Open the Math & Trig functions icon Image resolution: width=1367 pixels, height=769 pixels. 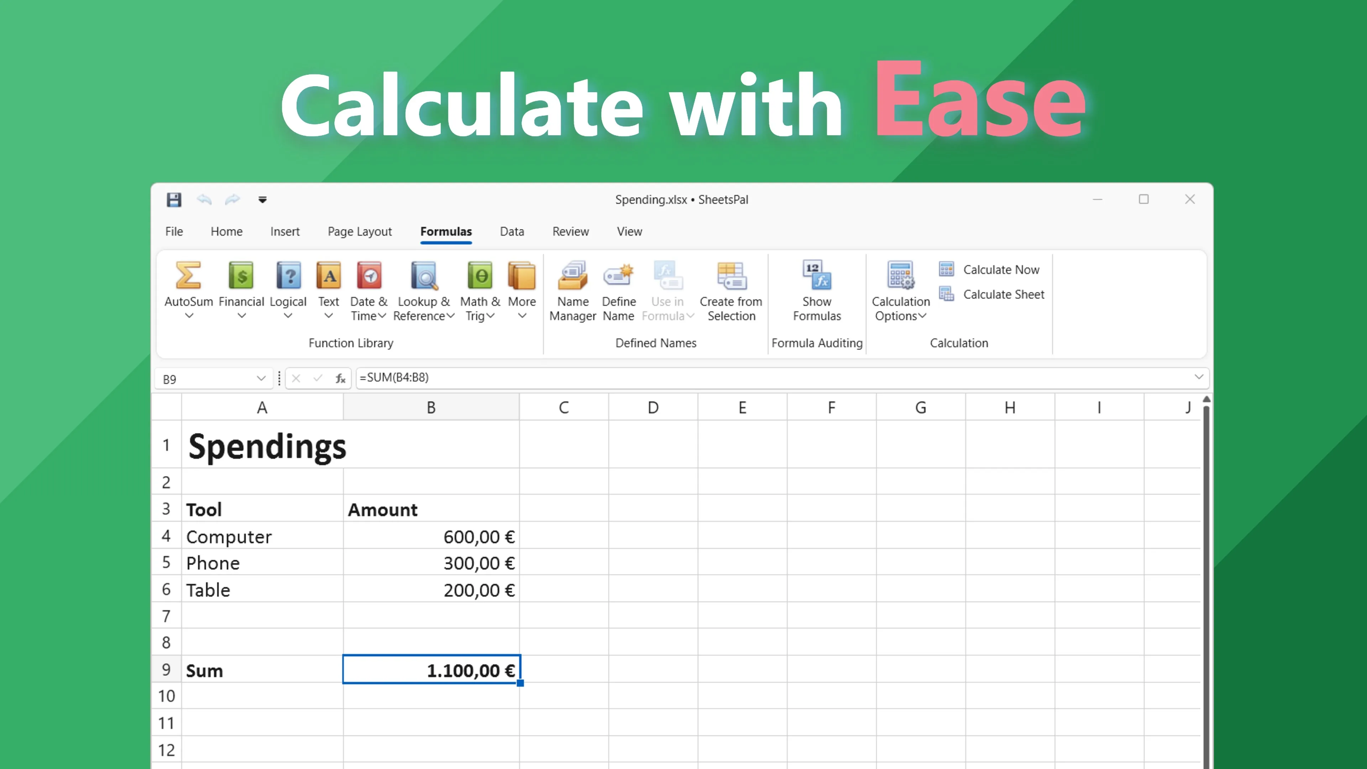pyautogui.click(x=480, y=276)
